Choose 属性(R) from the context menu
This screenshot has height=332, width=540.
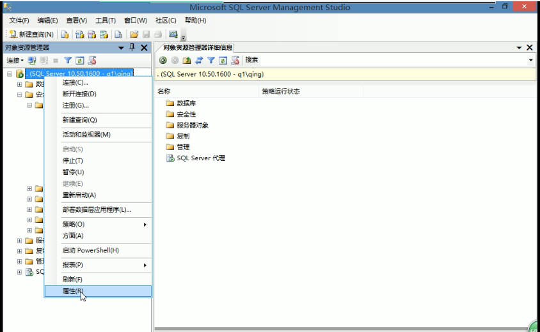tap(98, 291)
